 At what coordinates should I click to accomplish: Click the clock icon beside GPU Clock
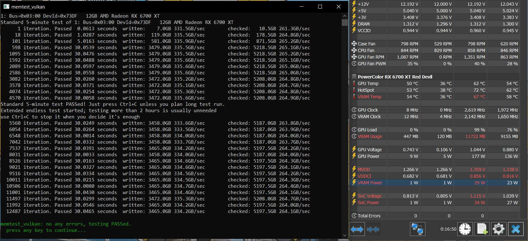[354, 110]
